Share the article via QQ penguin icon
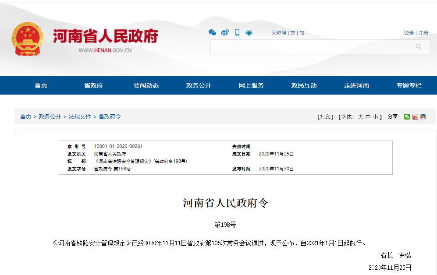 [x=423, y=116]
